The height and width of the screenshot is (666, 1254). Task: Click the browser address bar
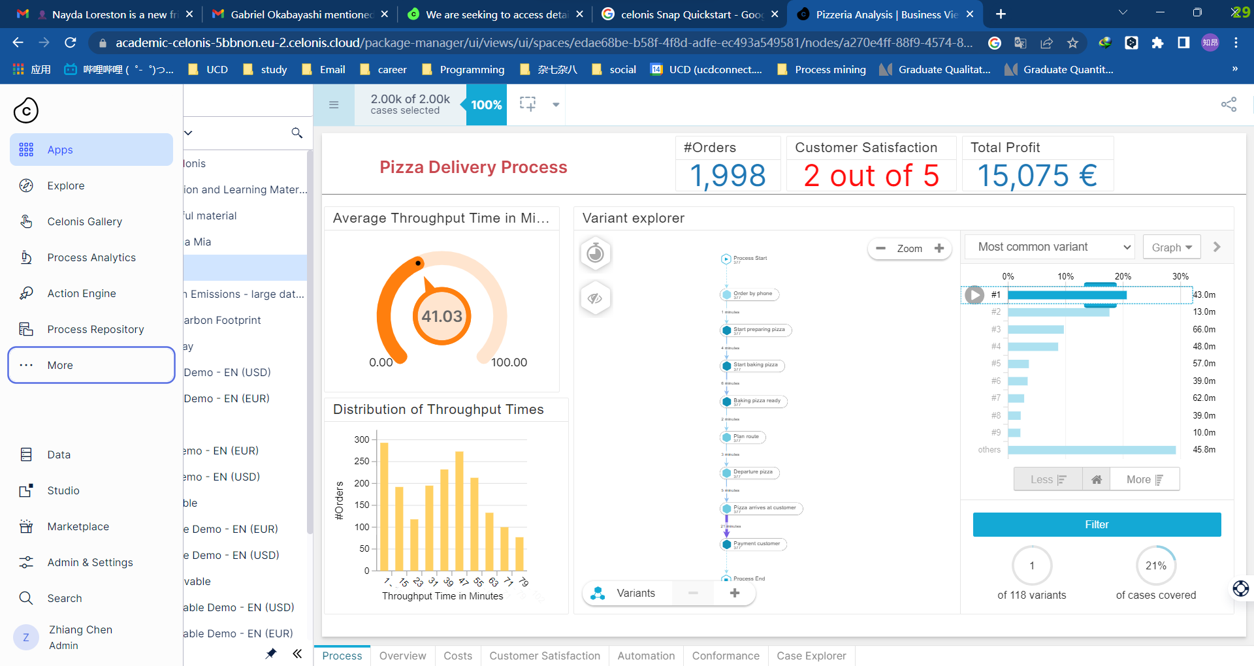point(543,42)
